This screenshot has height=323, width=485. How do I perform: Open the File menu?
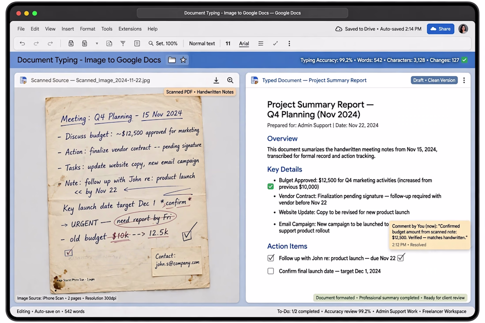[x=21, y=29]
